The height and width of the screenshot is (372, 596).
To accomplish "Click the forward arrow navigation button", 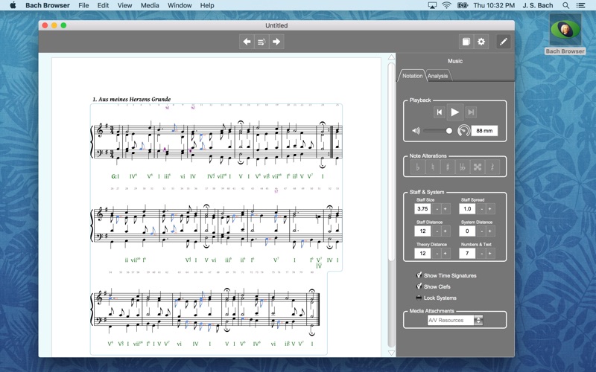I will 276,42.
